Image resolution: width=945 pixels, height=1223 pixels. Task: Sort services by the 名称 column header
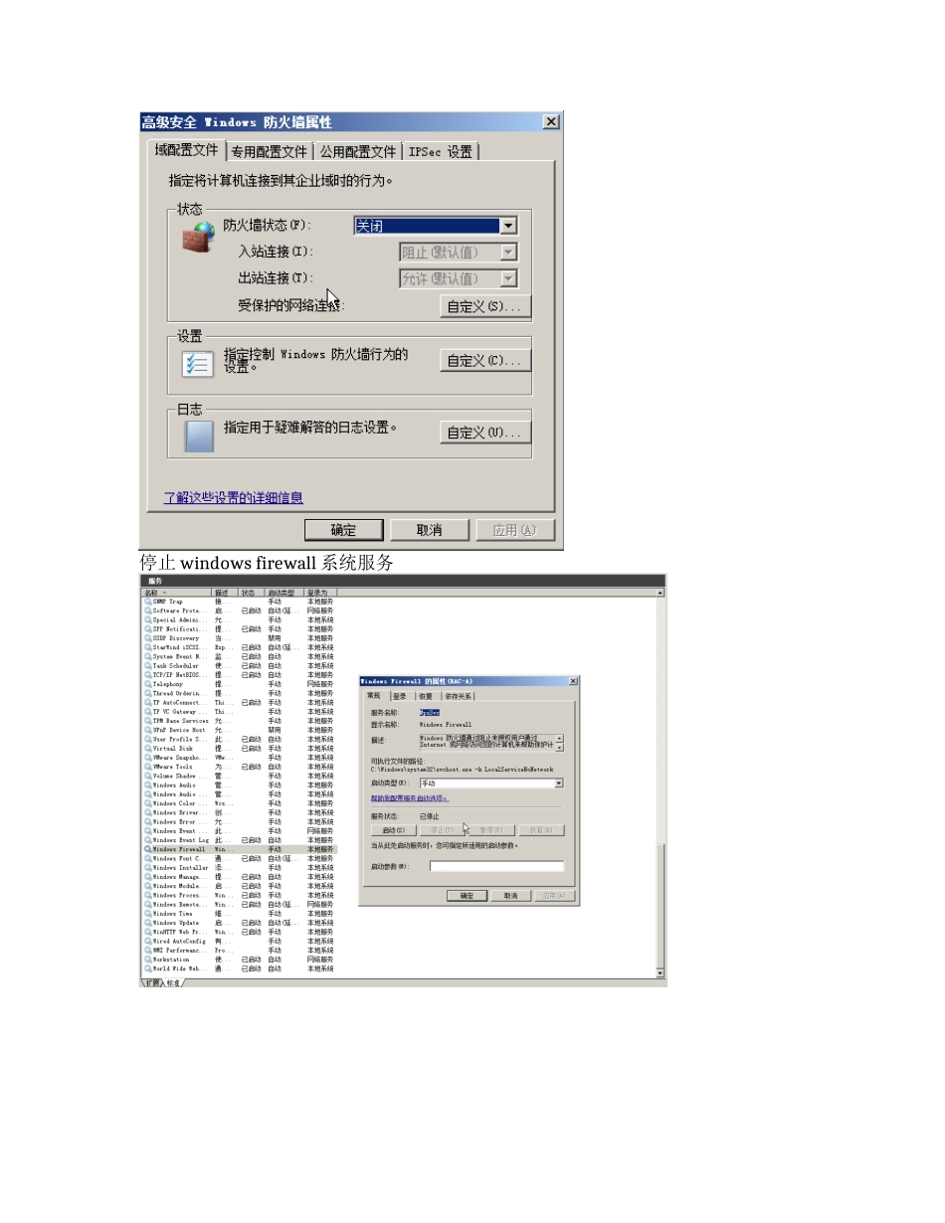pyautogui.click(x=176, y=593)
